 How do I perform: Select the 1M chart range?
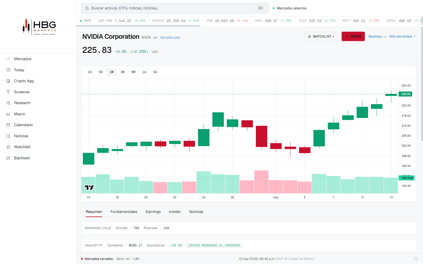112,72
